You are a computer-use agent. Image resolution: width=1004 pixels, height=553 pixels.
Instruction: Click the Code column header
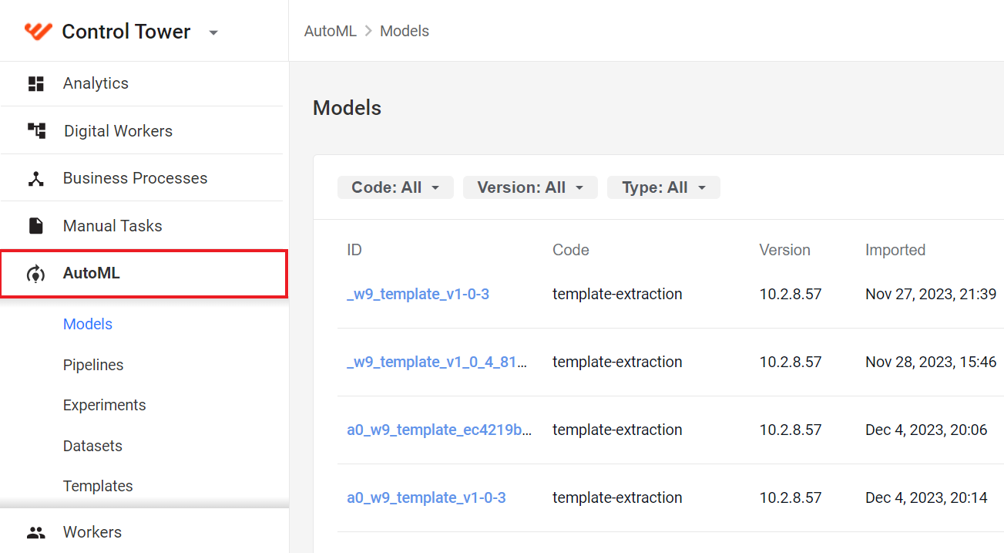click(571, 250)
